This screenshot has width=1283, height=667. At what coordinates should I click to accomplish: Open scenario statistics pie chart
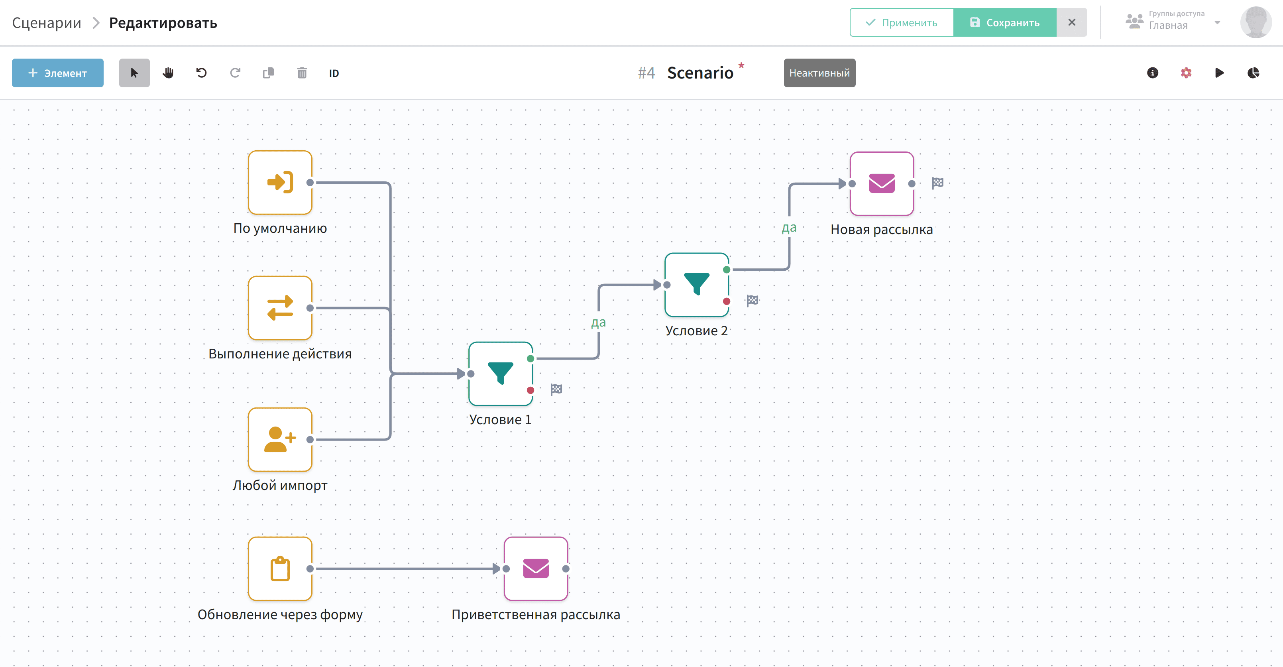point(1253,73)
